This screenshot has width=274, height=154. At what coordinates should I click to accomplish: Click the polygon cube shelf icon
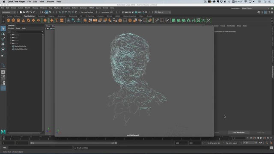coord(13,21)
